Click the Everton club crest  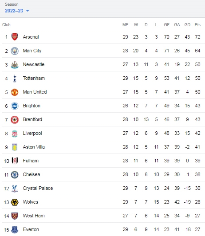click(x=15, y=230)
